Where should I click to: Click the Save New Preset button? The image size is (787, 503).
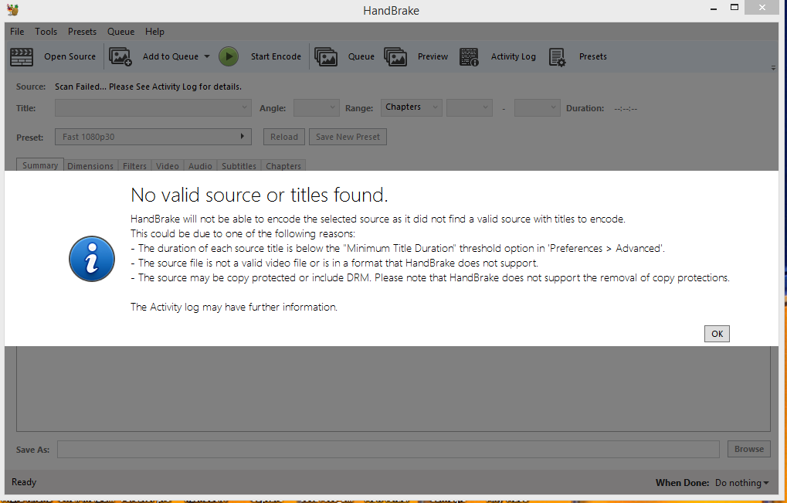point(348,137)
